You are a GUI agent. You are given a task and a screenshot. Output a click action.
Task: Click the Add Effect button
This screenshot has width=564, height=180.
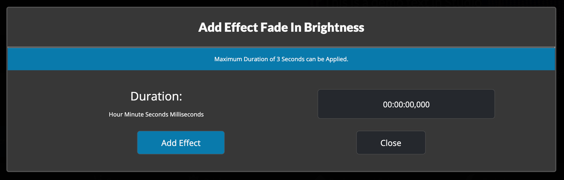pyautogui.click(x=181, y=143)
